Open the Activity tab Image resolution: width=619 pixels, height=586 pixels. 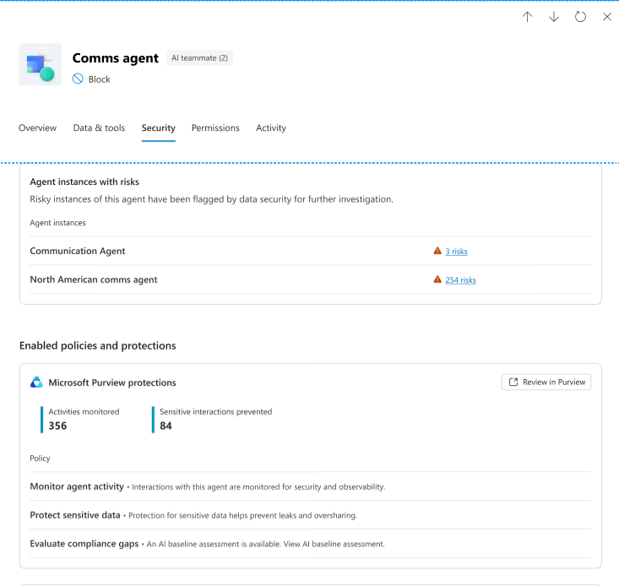click(x=271, y=128)
